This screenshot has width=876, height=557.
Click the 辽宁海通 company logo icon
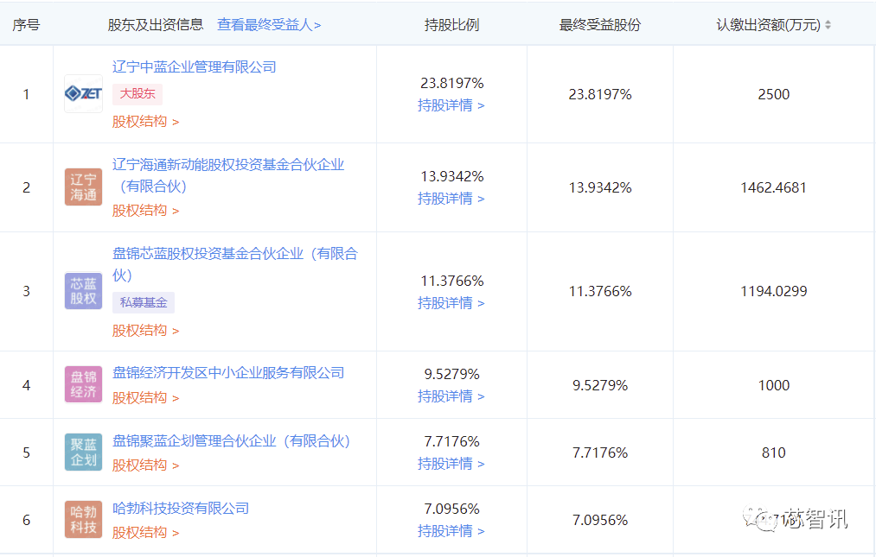coord(83,187)
